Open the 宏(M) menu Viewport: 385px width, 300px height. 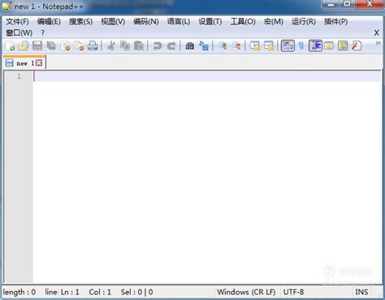point(274,21)
